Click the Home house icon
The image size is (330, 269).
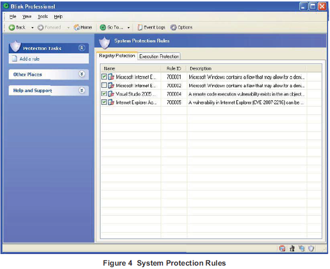(77, 27)
